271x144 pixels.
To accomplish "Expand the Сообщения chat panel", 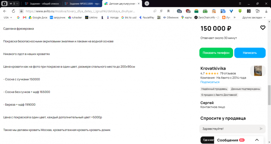I will click(257, 140).
